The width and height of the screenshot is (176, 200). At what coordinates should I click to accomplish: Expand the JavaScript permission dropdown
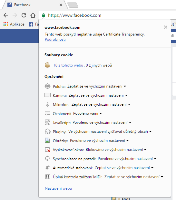pos(102,122)
